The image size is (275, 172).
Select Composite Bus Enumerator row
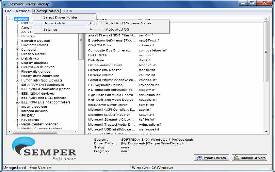click(110, 50)
